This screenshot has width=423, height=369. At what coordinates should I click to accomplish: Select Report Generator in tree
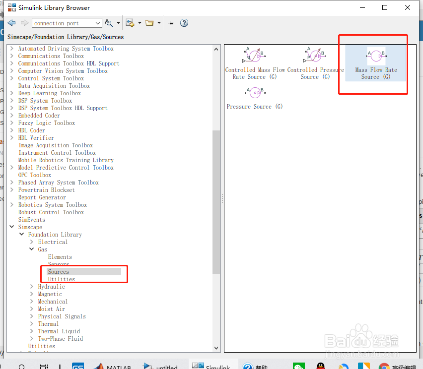click(x=42, y=197)
